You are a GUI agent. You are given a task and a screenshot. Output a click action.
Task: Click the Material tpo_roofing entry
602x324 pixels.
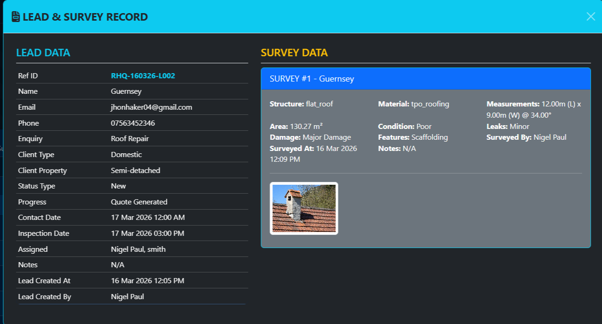[413, 104]
